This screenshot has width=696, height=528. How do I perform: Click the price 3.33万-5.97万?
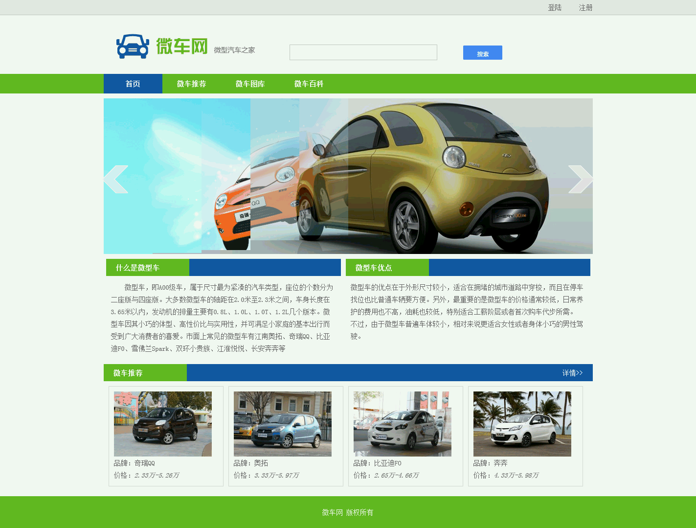[x=277, y=475]
